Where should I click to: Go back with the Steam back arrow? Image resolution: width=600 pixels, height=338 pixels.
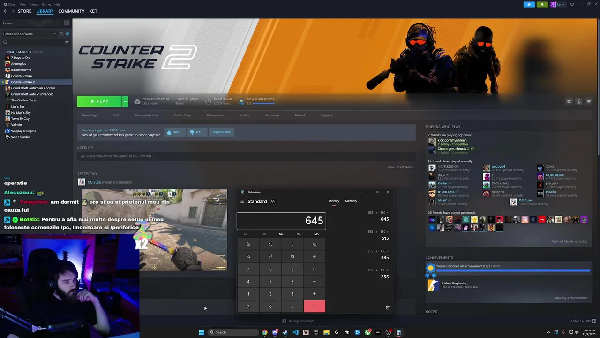(5, 11)
